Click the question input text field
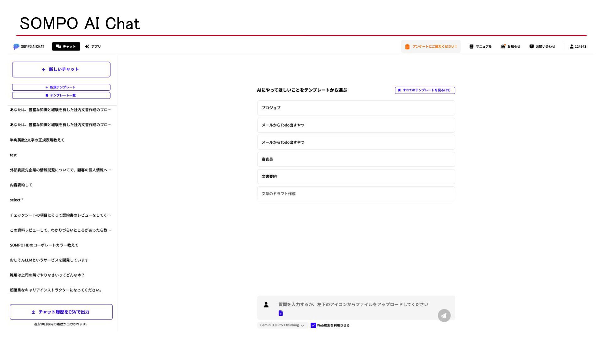The height and width of the screenshot is (339, 603). pos(353,304)
